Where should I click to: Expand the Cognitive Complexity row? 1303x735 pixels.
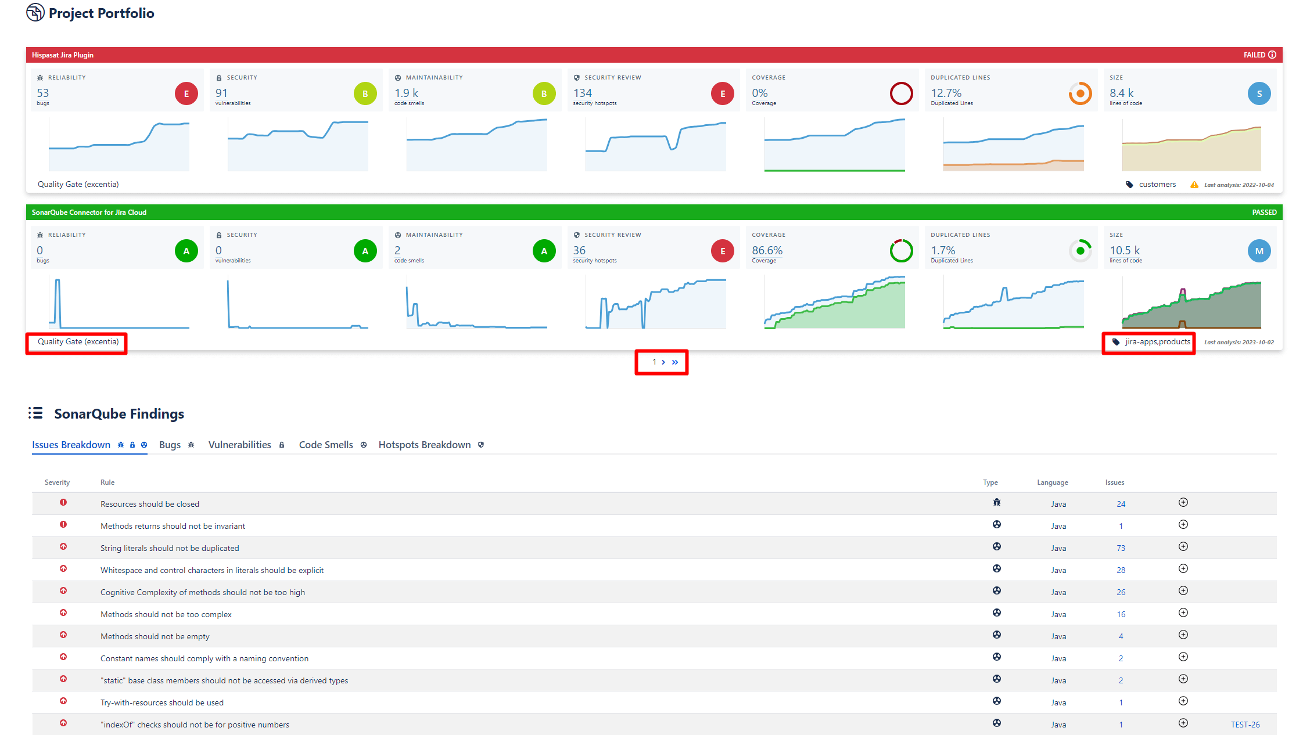(x=1183, y=591)
